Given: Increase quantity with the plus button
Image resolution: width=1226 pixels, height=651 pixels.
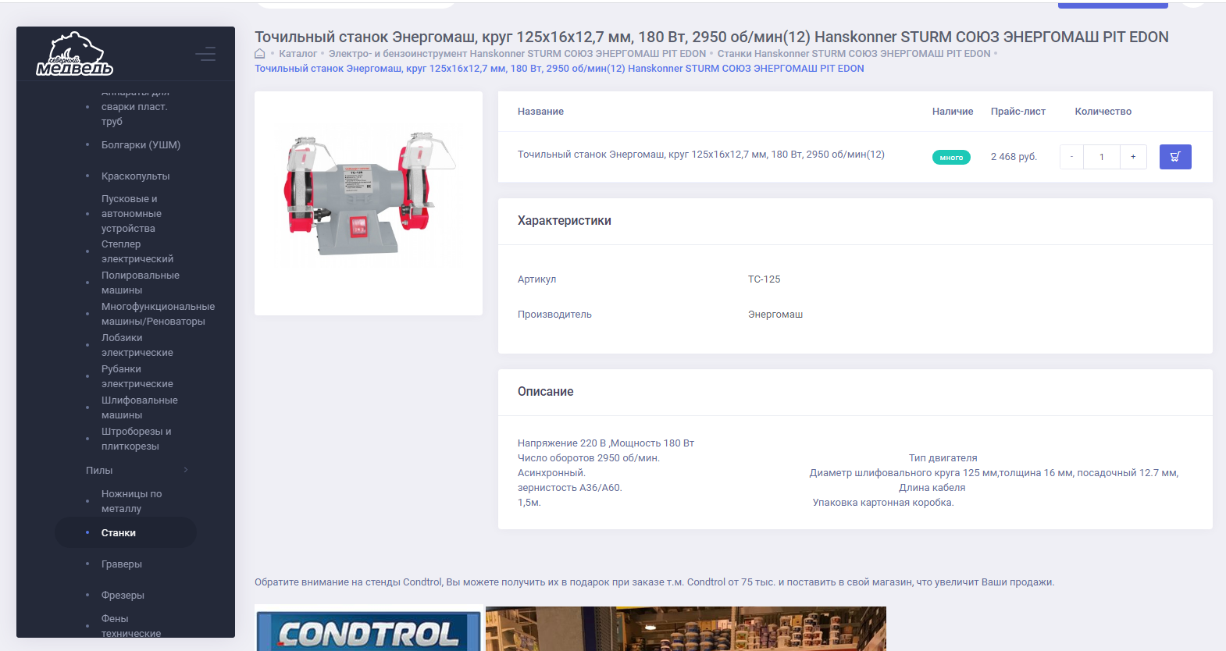Looking at the screenshot, I should click(x=1133, y=157).
